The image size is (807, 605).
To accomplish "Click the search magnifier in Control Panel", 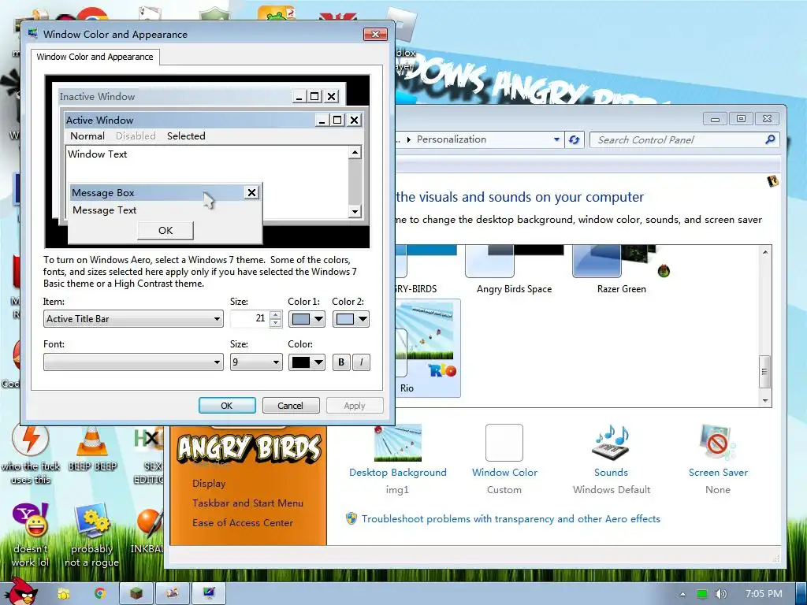I will (x=770, y=139).
